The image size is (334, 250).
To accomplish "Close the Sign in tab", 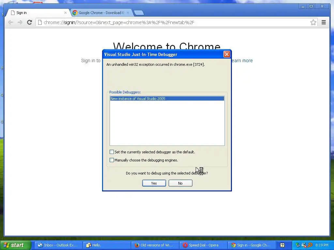I will coord(65,13).
